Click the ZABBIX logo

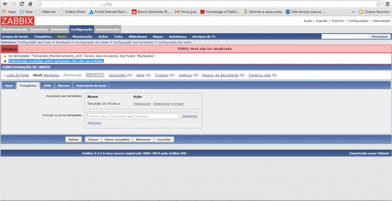(17, 21)
